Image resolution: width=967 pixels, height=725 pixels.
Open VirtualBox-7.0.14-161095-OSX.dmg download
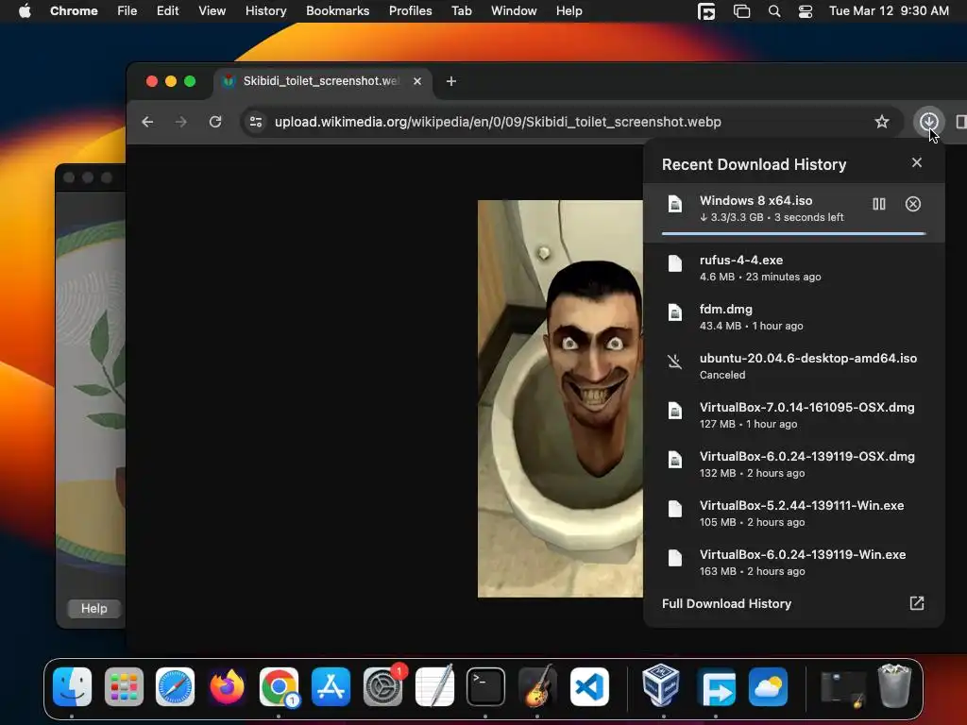(793, 415)
